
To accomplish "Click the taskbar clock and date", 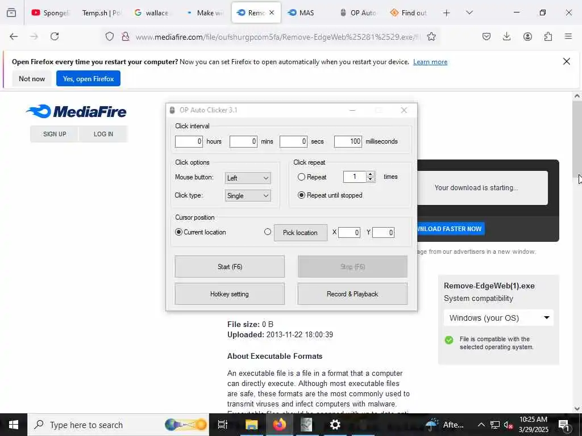I will coord(533,425).
